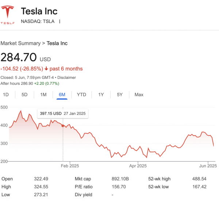This screenshot has height=201, width=219.
Task: Show the Max time range chart
Action: [139, 95]
